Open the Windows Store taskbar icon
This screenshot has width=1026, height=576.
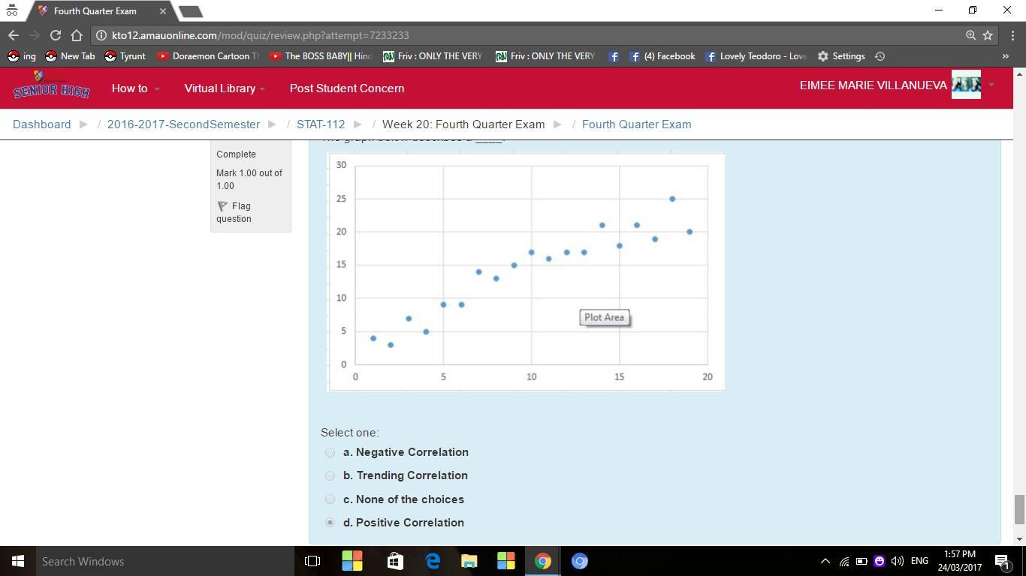[x=394, y=561]
